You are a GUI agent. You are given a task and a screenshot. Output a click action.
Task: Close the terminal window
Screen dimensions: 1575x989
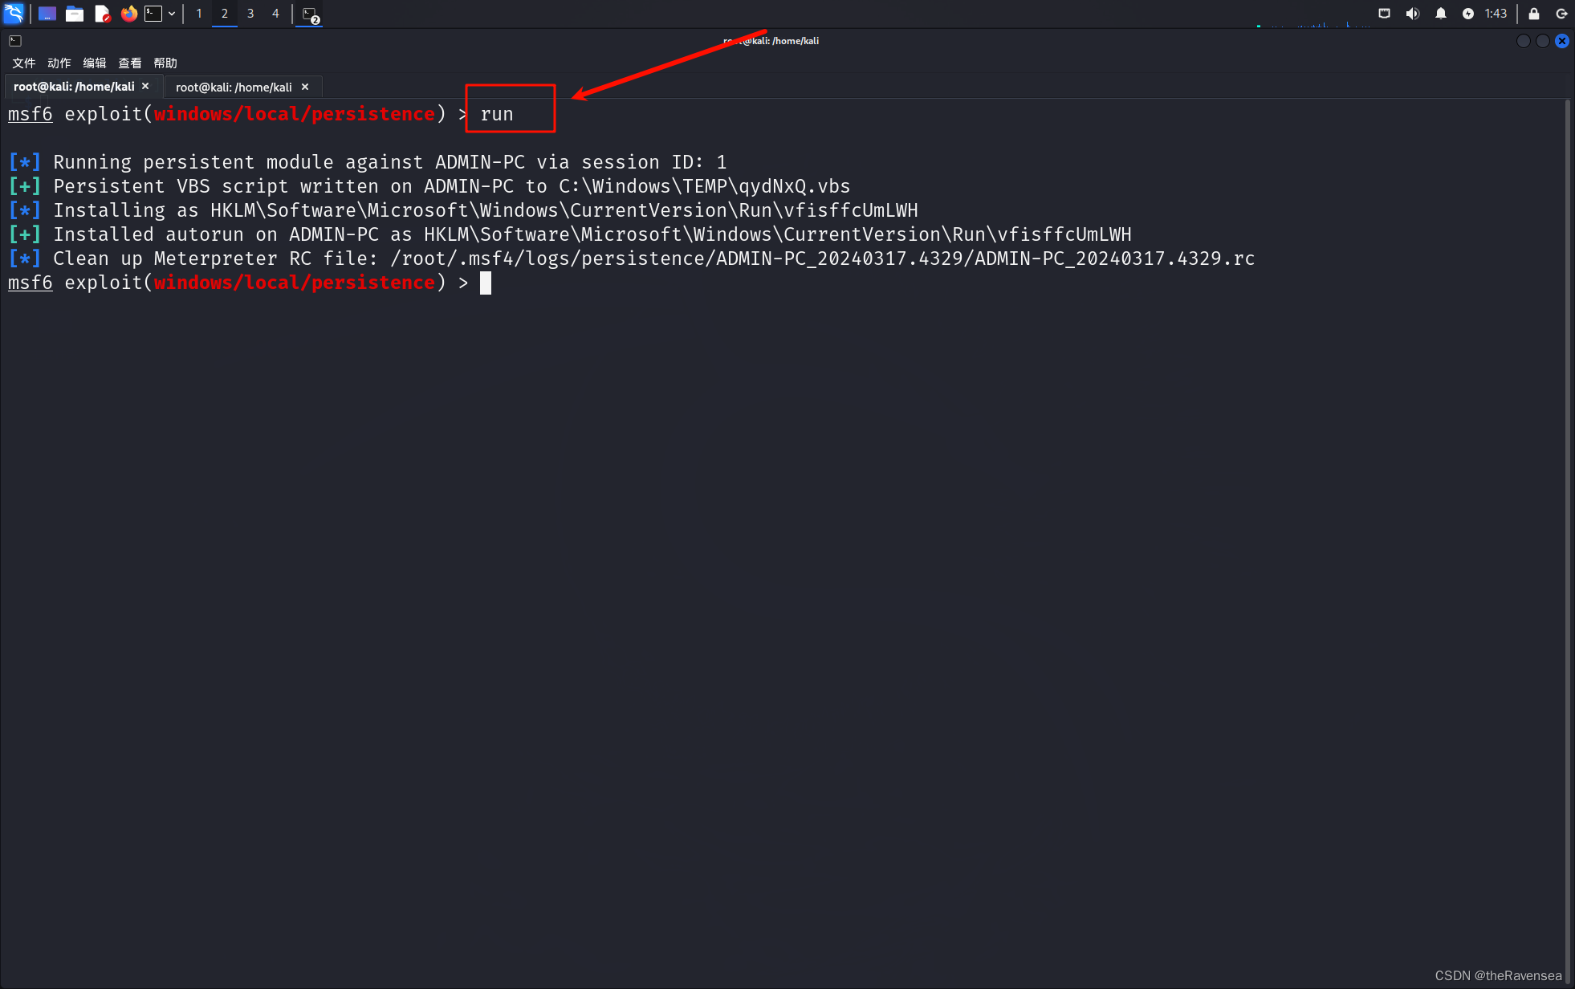click(1562, 41)
